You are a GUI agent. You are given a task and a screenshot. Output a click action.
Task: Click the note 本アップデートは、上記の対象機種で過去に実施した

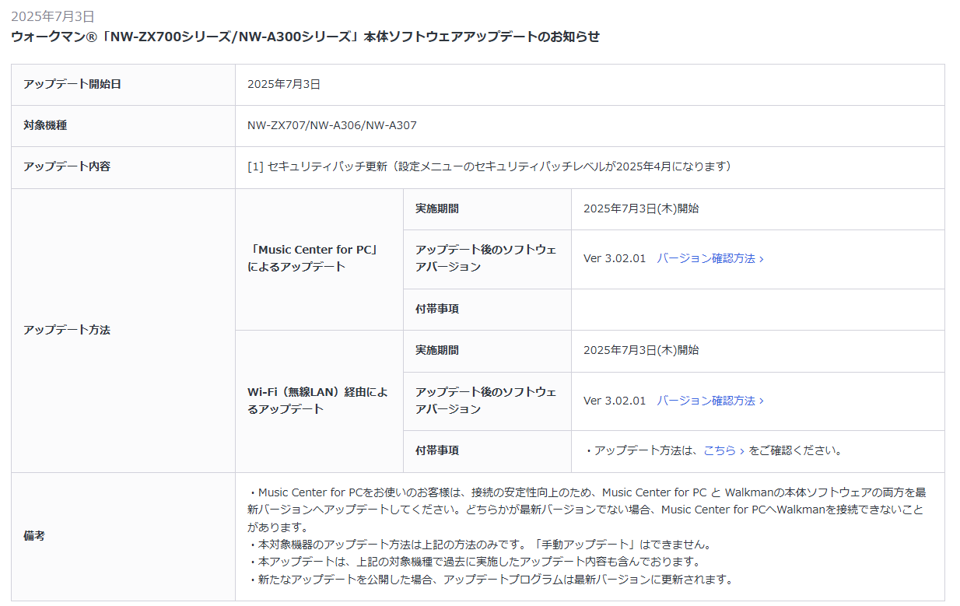pyautogui.click(x=475, y=562)
